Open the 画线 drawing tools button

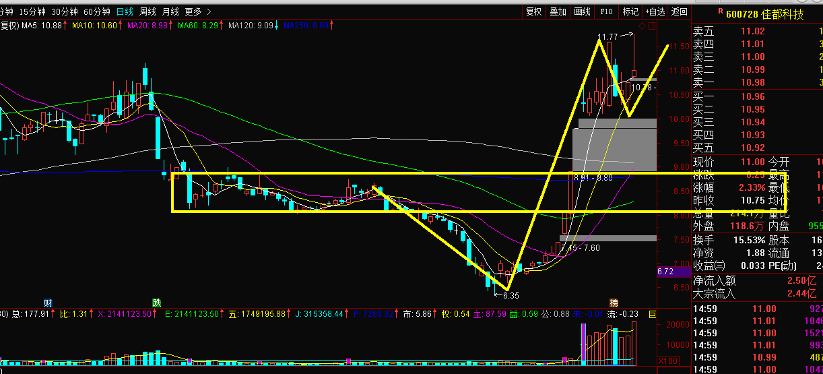(x=582, y=11)
